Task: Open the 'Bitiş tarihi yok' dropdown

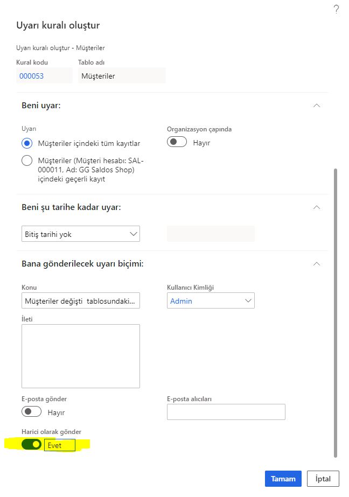Action: click(x=80, y=234)
